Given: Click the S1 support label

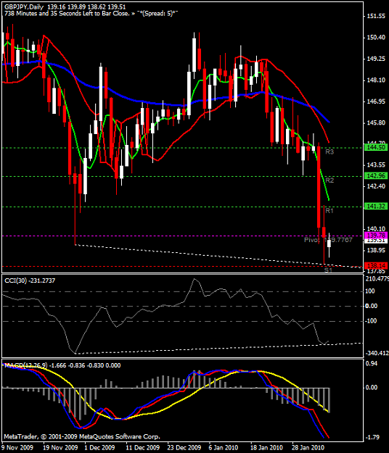Looking at the screenshot, I should coord(328,270).
